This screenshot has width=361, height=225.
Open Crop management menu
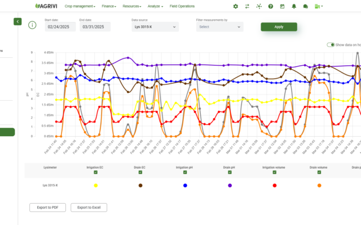[80, 6]
